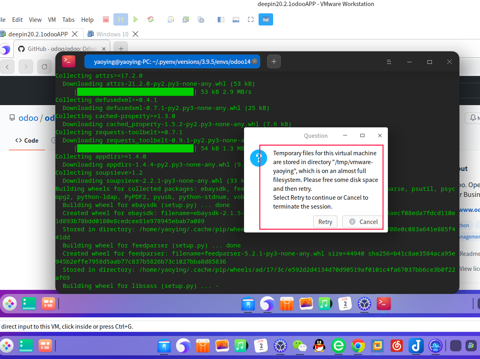Open the terminal hamburger menu
This screenshot has height=359, width=480.
tap(389, 62)
